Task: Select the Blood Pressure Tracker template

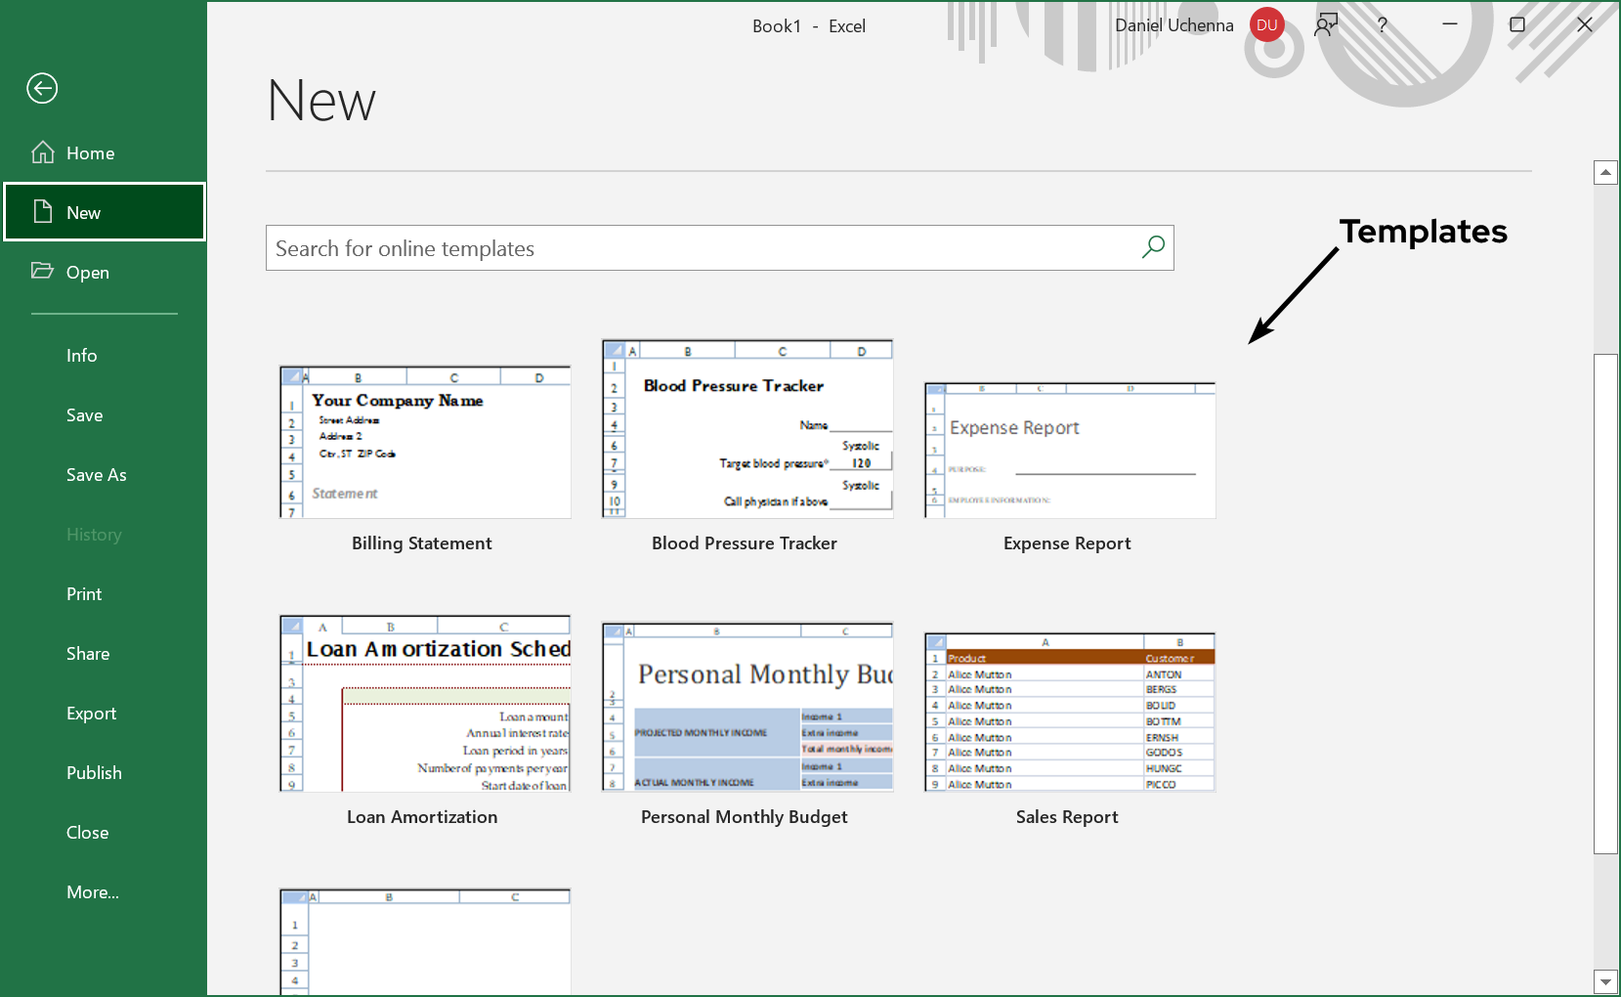Action: coord(747,429)
